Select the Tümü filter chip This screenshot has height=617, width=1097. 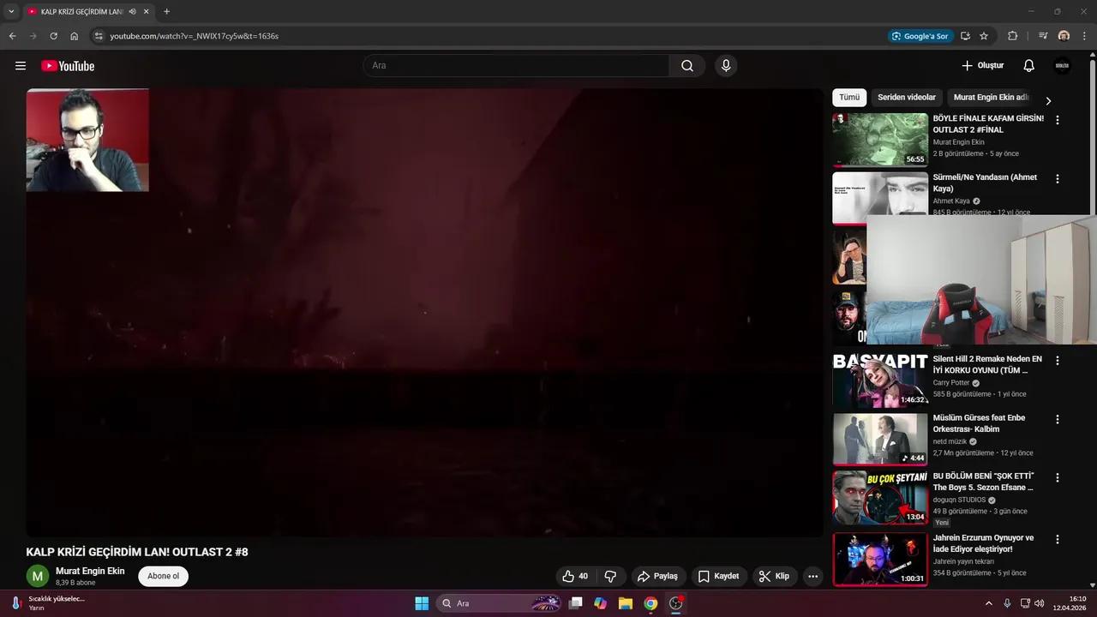849,98
